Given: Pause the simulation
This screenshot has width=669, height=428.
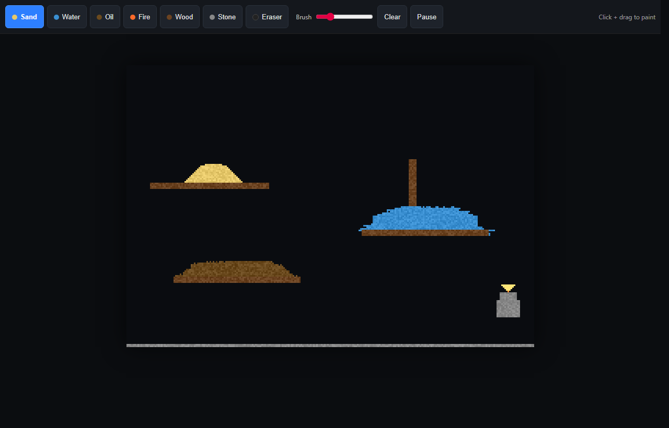Looking at the screenshot, I should [426, 17].
